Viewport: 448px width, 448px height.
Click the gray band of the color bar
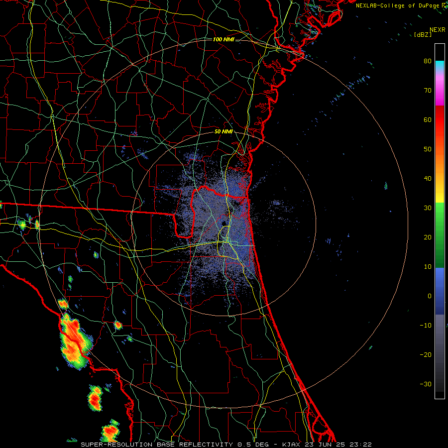(440, 353)
